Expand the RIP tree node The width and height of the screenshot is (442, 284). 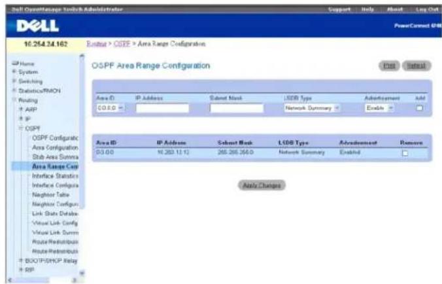click(x=21, y=270)
